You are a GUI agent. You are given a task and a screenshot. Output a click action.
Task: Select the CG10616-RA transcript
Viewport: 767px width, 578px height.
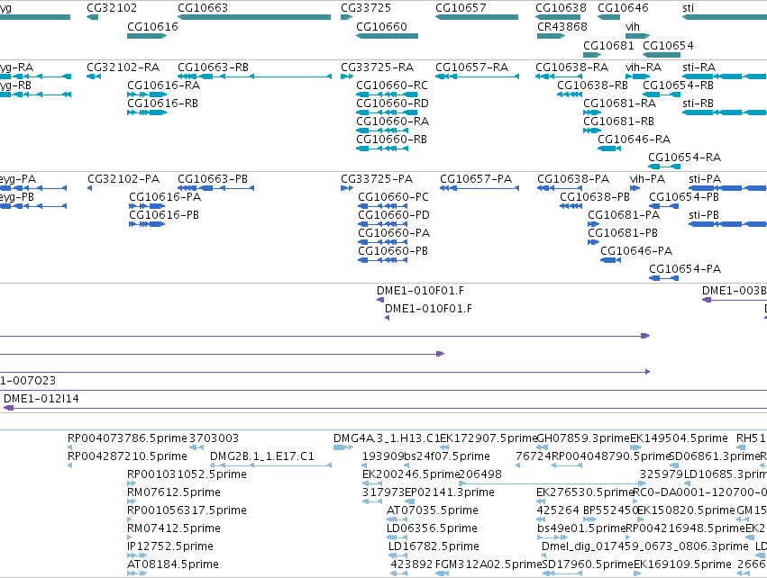pos(147,95)
